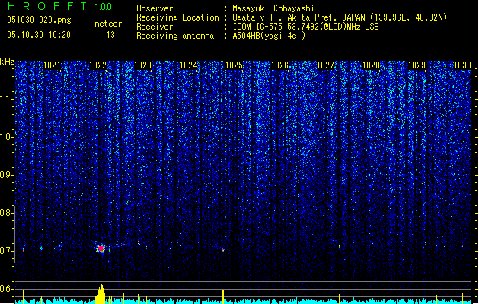Click the bright red meteor echo near 1022

coord(101,249)
